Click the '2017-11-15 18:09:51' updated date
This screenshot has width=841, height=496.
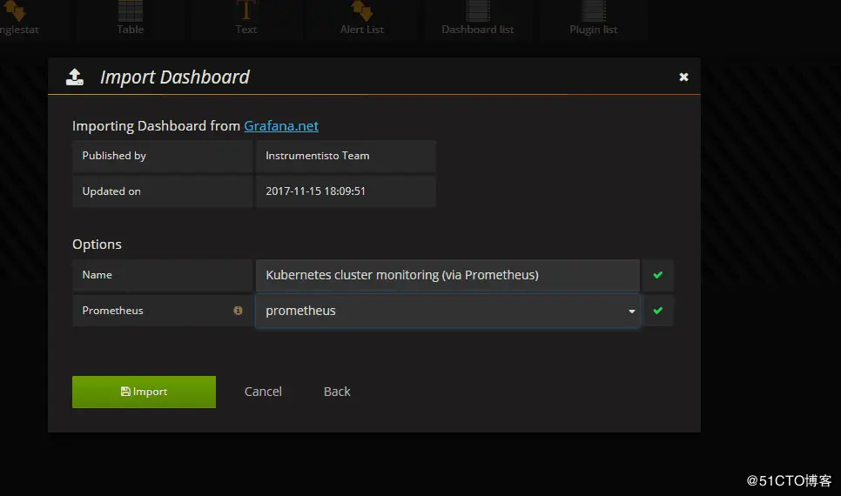coord(315,191)
